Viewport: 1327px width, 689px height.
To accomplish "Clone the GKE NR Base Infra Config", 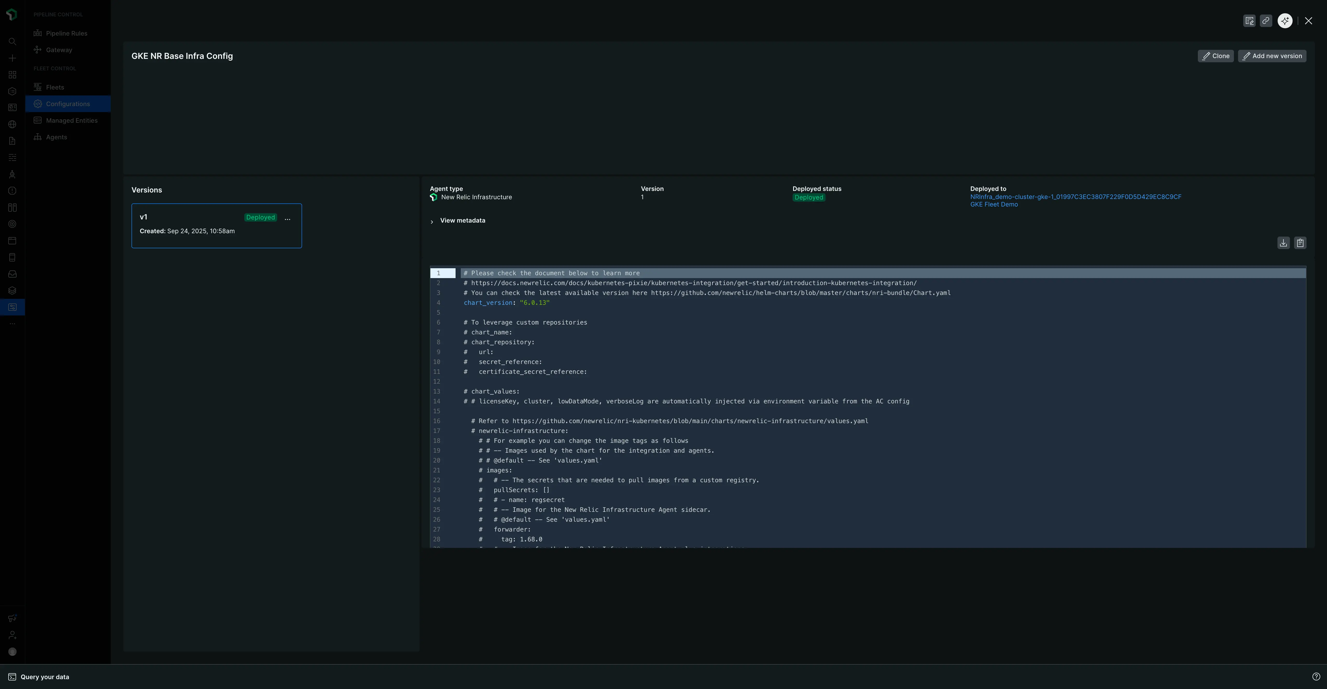I will (1216, 56).
